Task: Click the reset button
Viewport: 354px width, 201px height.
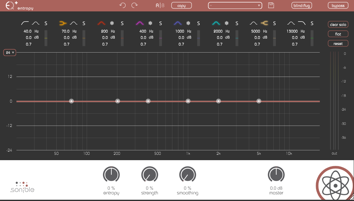Action: click(x=338, y=44)
